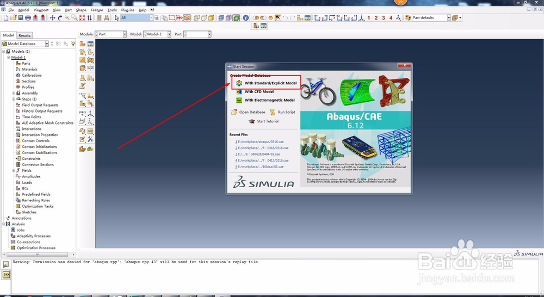Click the light bulb filter icon
This screenshot has width=544, height=297.
point(73,44)
